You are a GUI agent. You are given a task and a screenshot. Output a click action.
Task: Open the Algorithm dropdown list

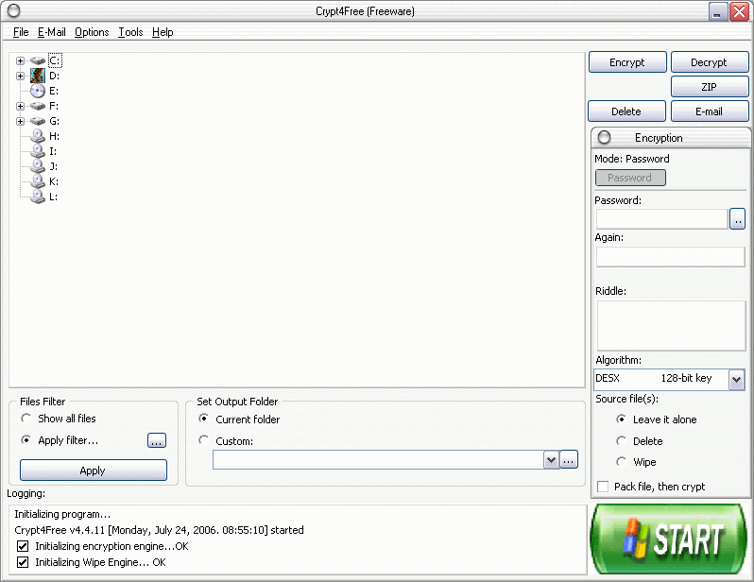(x=736, y=379)
